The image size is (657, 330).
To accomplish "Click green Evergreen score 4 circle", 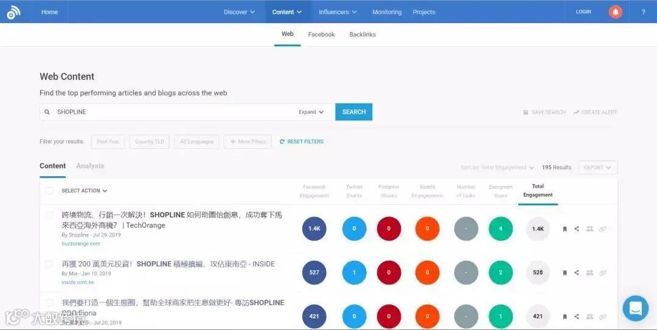I will click(x=501, y=229).
